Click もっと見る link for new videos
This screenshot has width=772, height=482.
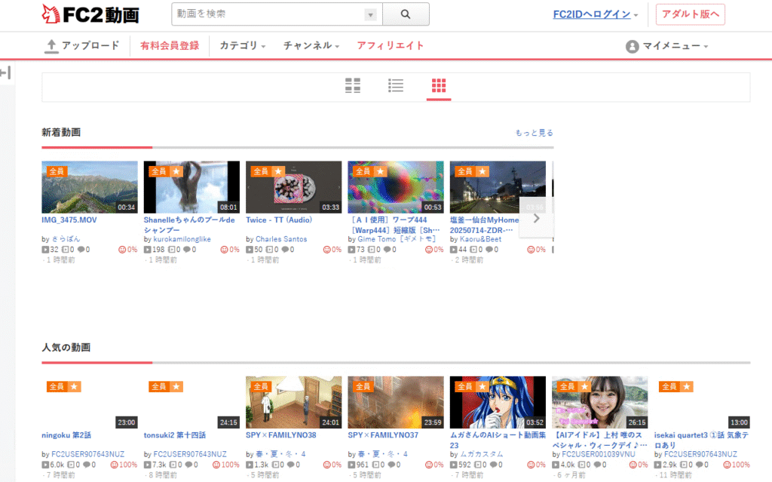[x=534, y=133]
